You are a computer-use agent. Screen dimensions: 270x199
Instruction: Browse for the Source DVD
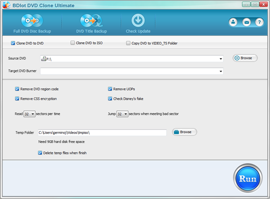click(x=245, y=58)
